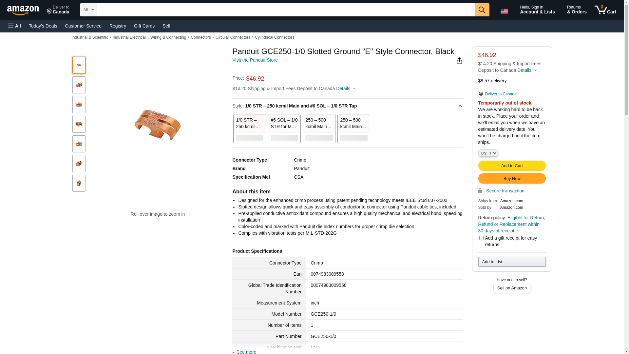Screen dimensions: 629x354
Task: Open the All hamburger menu
Action: [x=14, y=26]
